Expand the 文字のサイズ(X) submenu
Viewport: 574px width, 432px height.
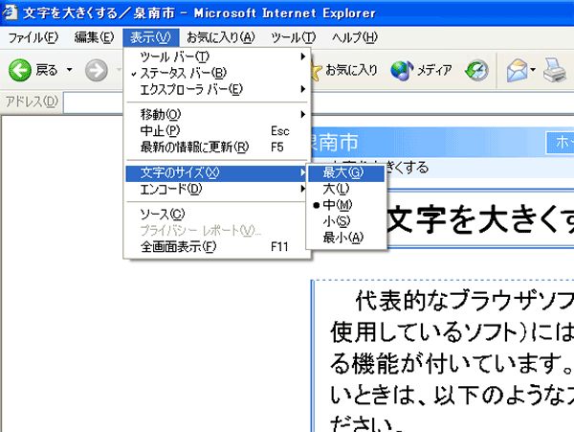[x=216, y=173]
